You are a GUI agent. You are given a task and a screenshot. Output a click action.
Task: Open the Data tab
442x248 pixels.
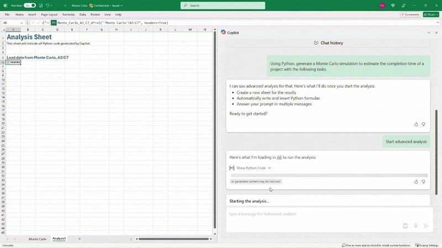click(x=82, y=14)
